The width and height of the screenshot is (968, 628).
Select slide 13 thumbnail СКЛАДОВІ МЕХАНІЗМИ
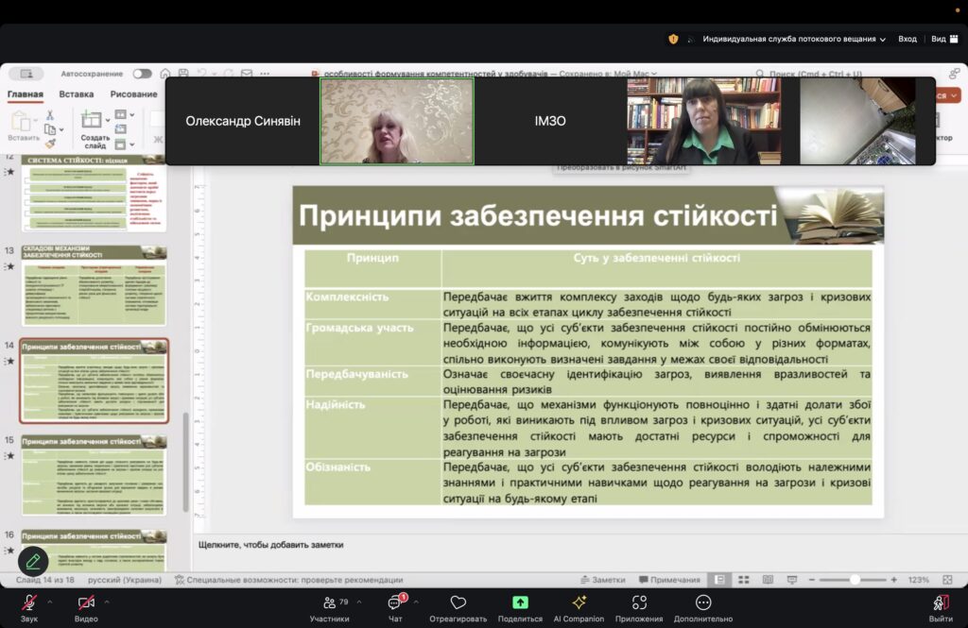point(94,285)
